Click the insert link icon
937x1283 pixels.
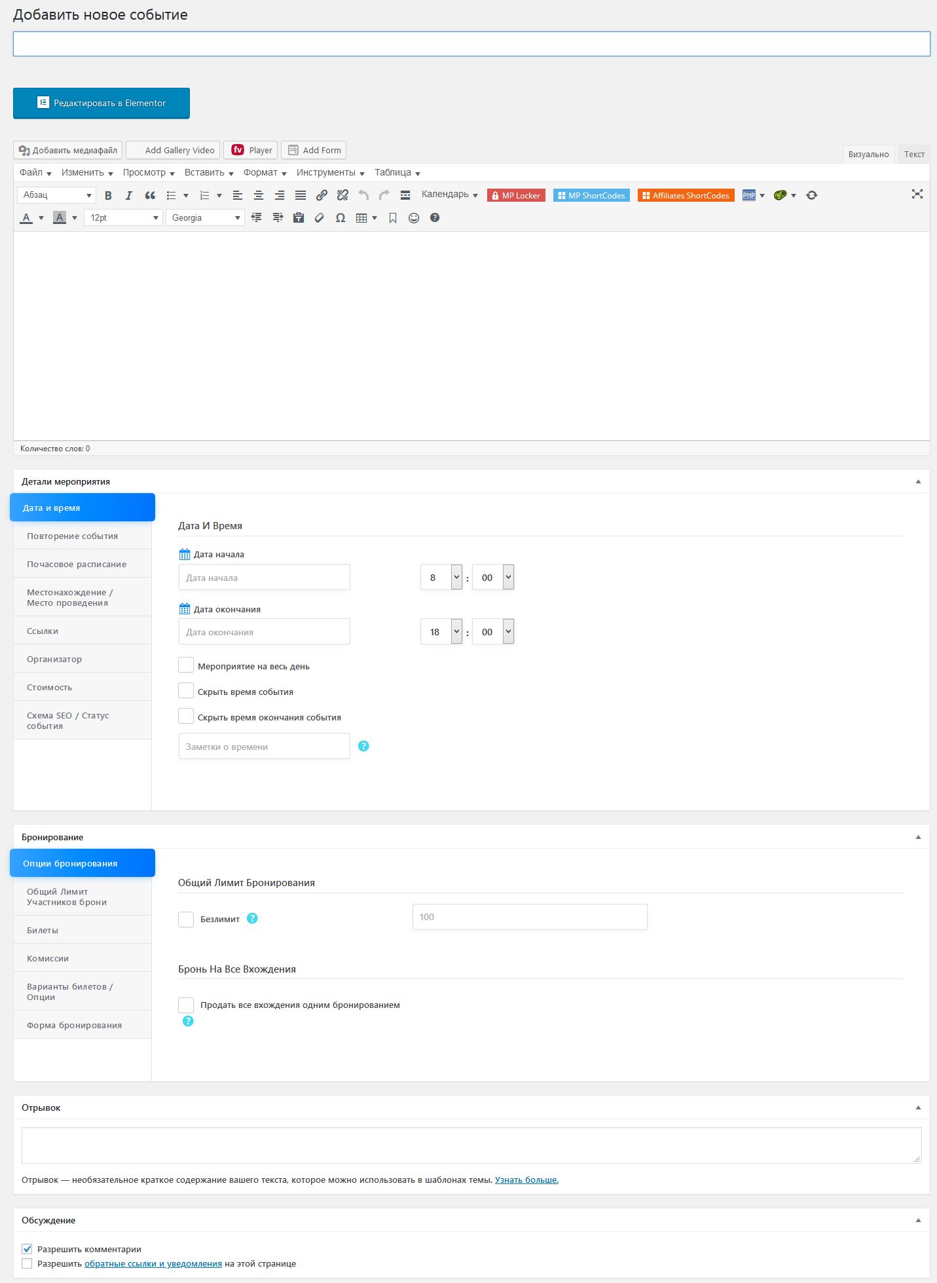[x=322, y=195]
